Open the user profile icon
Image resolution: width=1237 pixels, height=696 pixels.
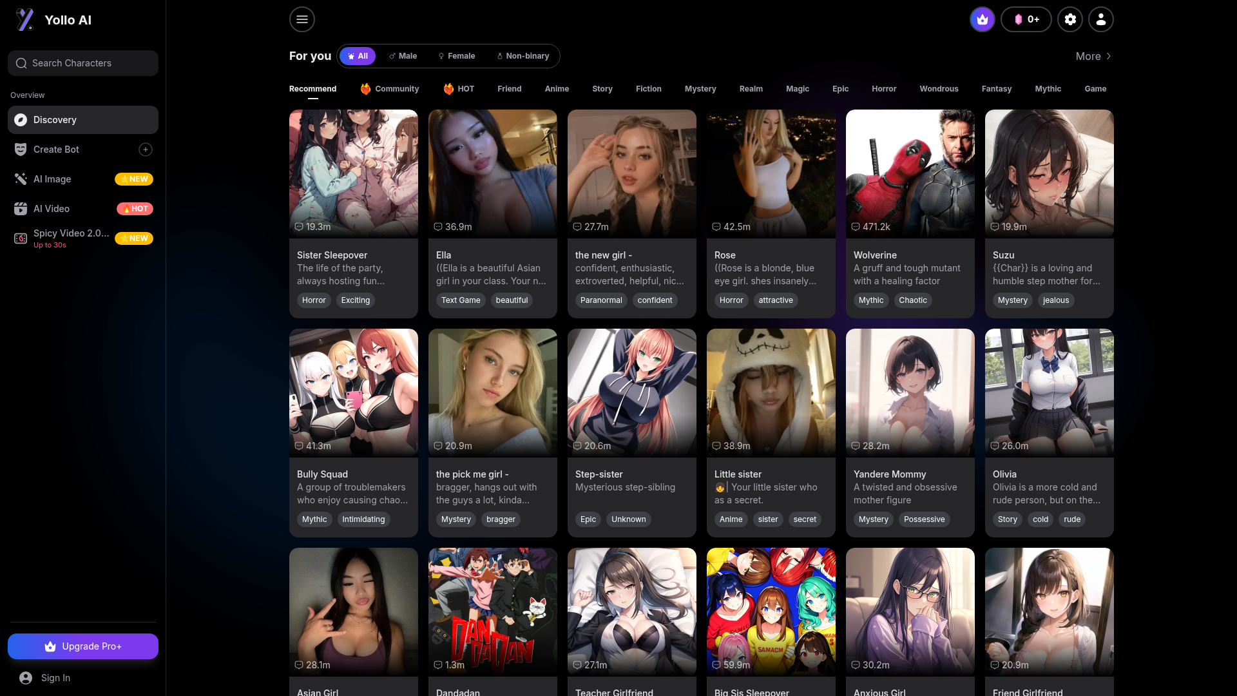[1101, 19]
